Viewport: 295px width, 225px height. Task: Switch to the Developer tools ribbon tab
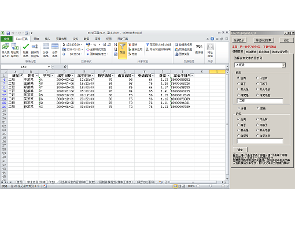coord(123,39)
